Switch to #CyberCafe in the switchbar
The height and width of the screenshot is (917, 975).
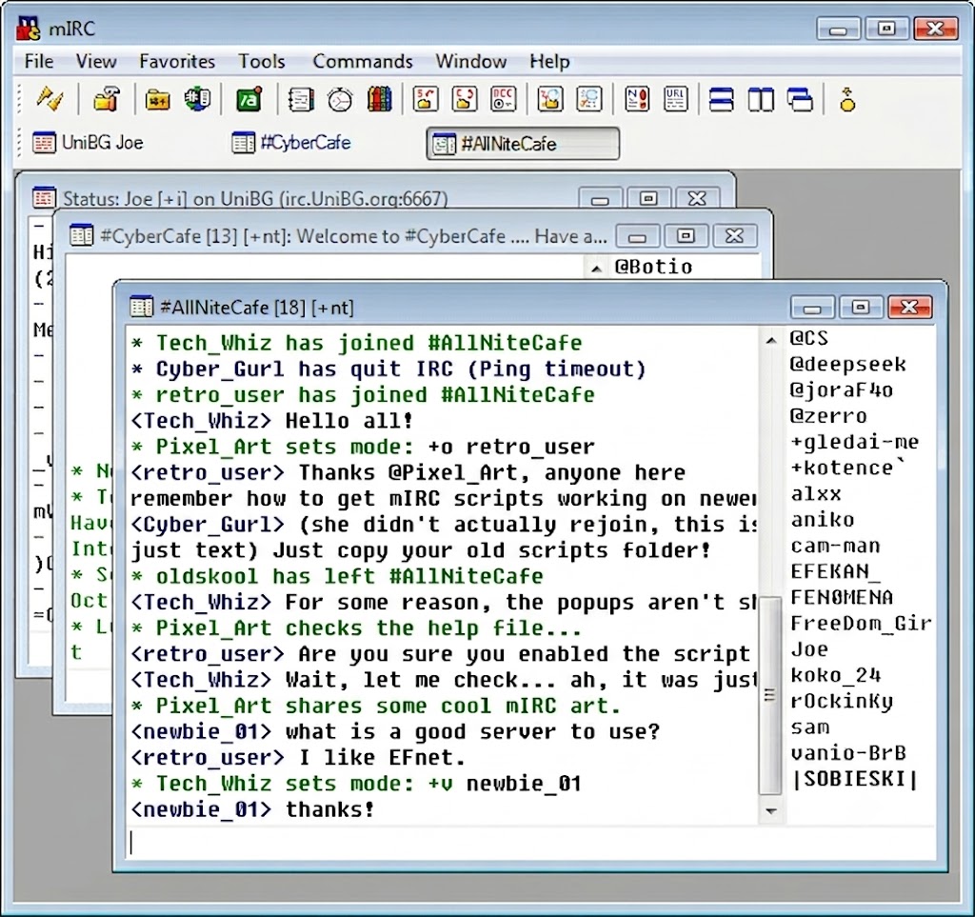pyautogui.click(x=291, y=143)
